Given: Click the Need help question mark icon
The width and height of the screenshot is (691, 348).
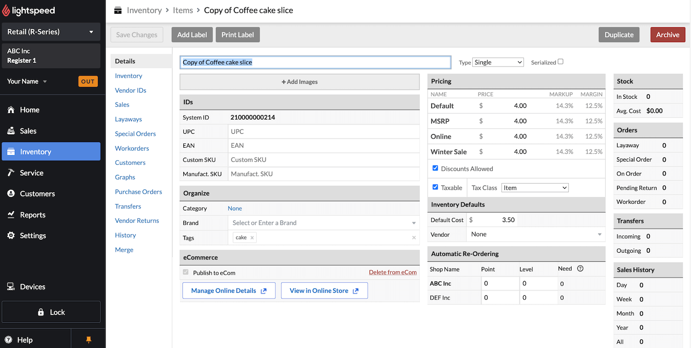Looking at the screenshot, I should 580,268.
